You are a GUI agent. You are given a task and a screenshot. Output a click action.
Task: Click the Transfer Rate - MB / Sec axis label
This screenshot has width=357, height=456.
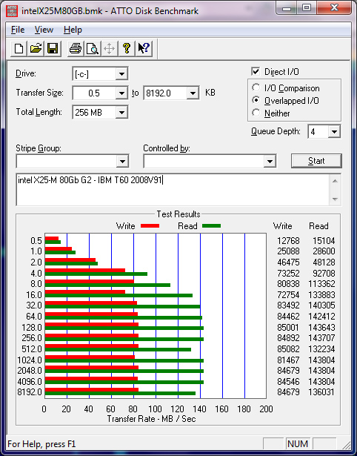151,419
